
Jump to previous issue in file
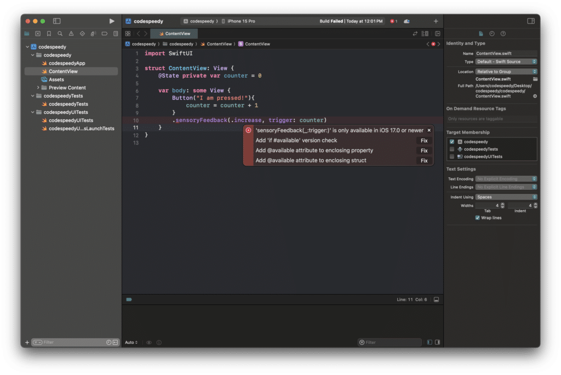coord(427,44)
